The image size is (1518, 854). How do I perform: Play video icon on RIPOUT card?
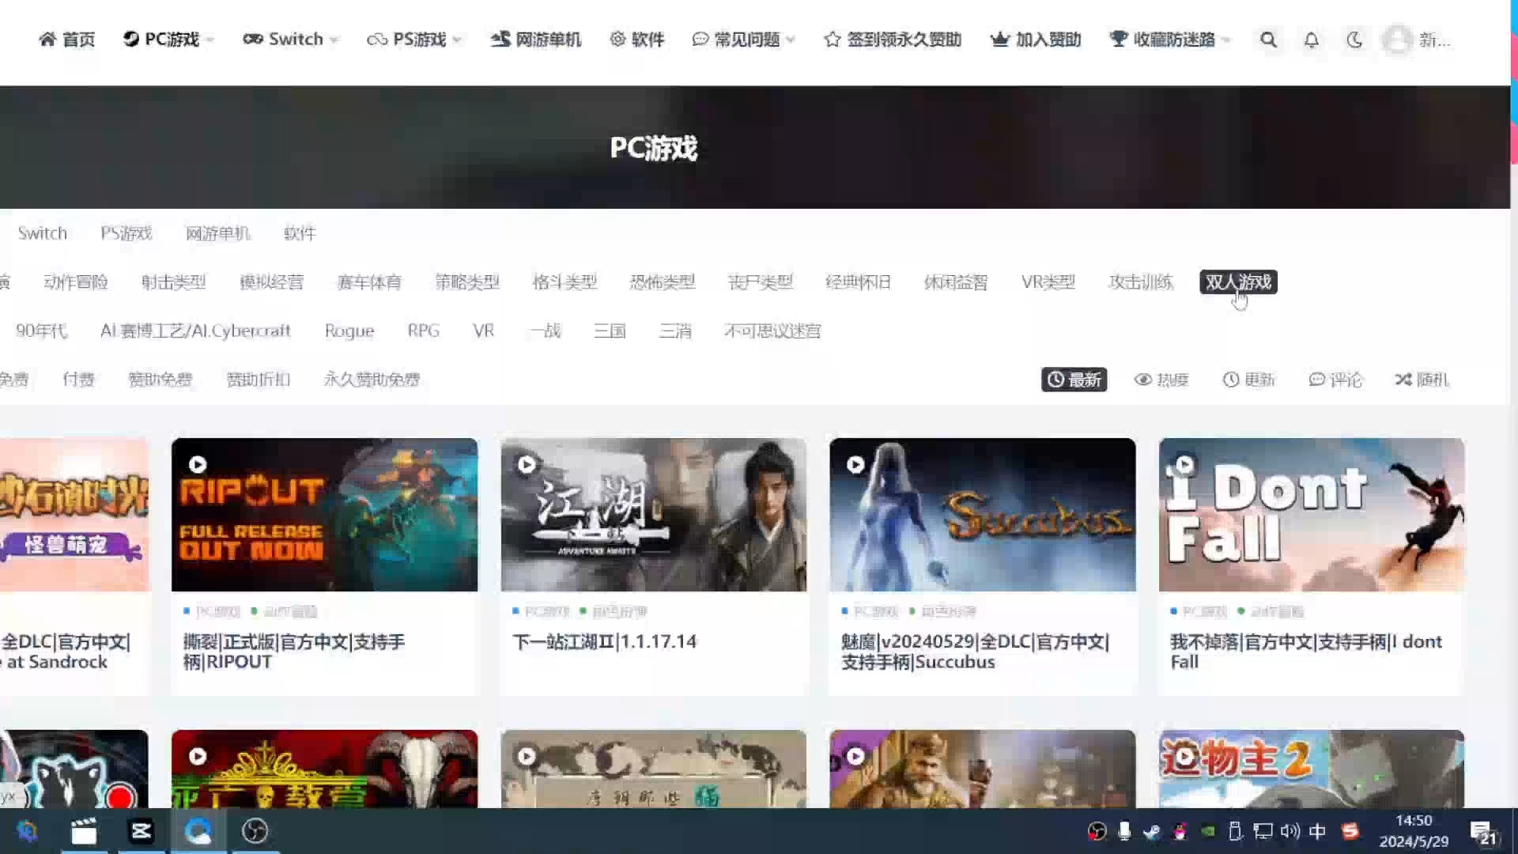pyautogui.click(x=198, y=464)
